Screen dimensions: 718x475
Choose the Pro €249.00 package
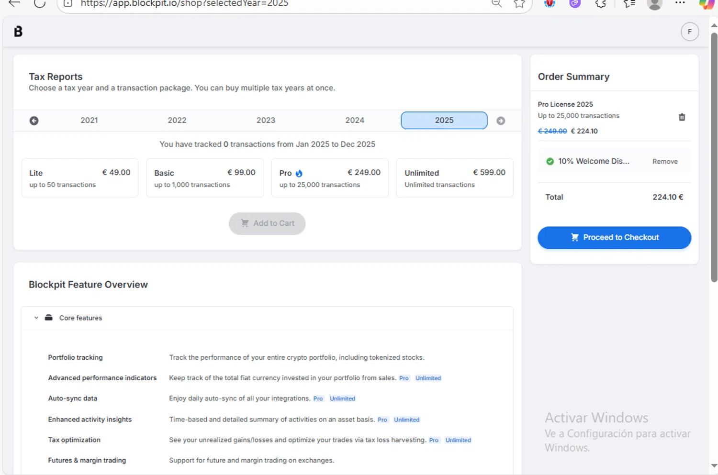tap(330, 178)
